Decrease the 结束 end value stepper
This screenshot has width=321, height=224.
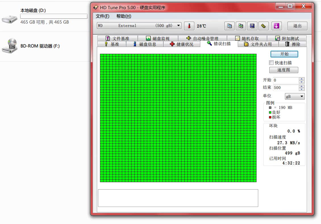pyautogui.click(x=302, y=89)
